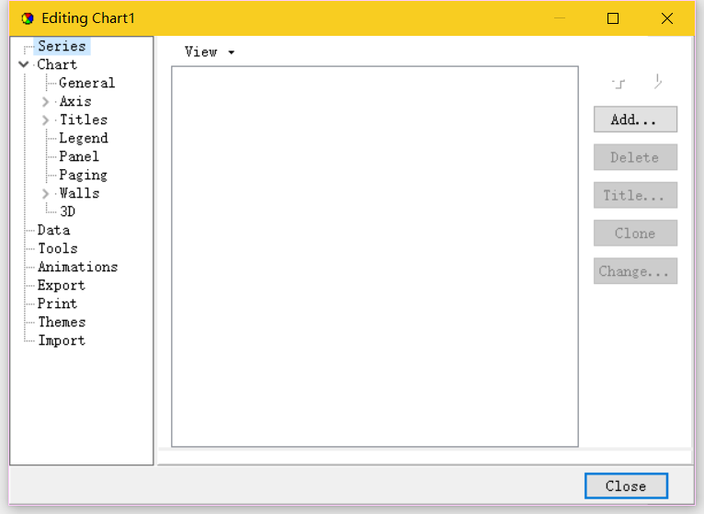Click inside the empty series list box
Viewport: 704px width, 514px height.
pyautogui.click(x=375, y=257)
